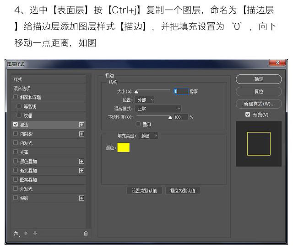Click 复位为默认值 button
This screenshot has width=293, height=246.
click(x=183, y=191)
